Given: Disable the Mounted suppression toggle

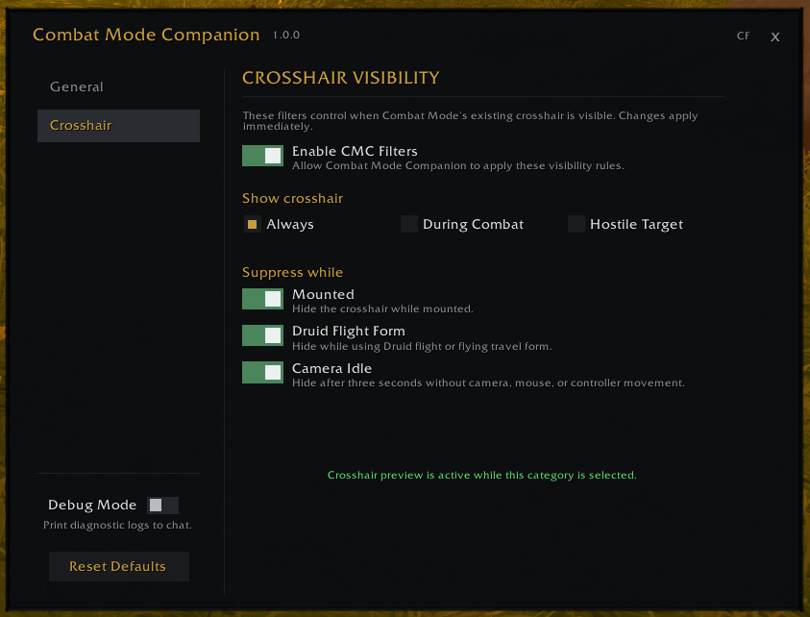Looking at the screenshot, I should [x=262, y=299].
